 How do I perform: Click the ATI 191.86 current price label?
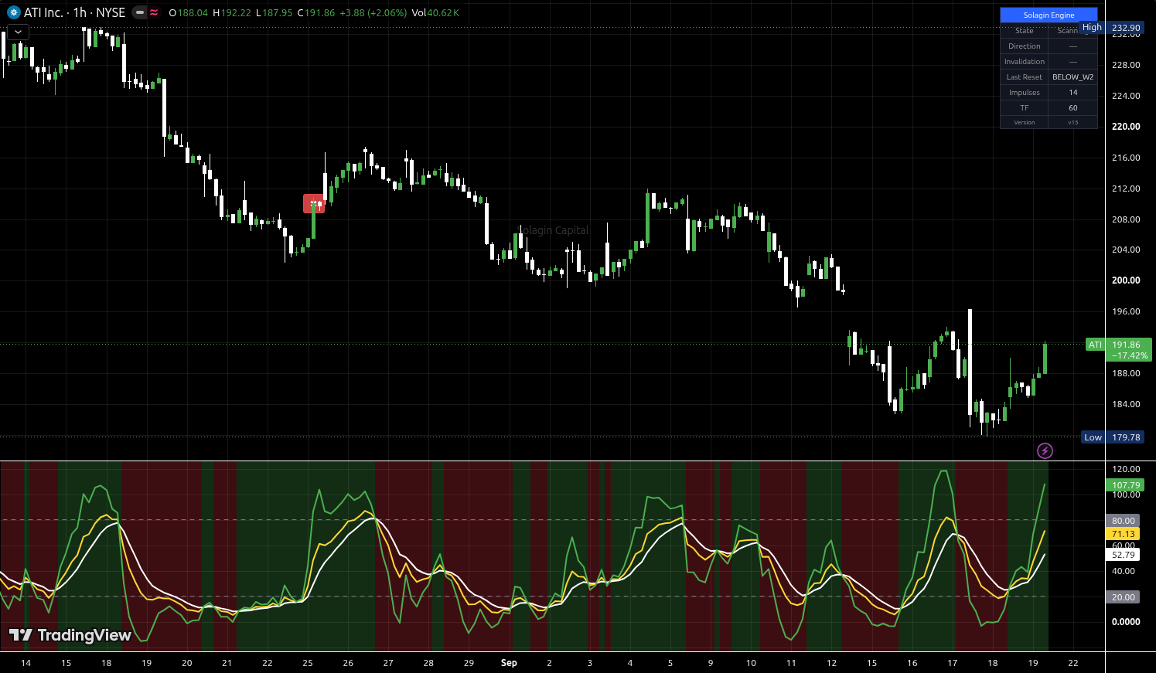click(x=1119, y=350)
